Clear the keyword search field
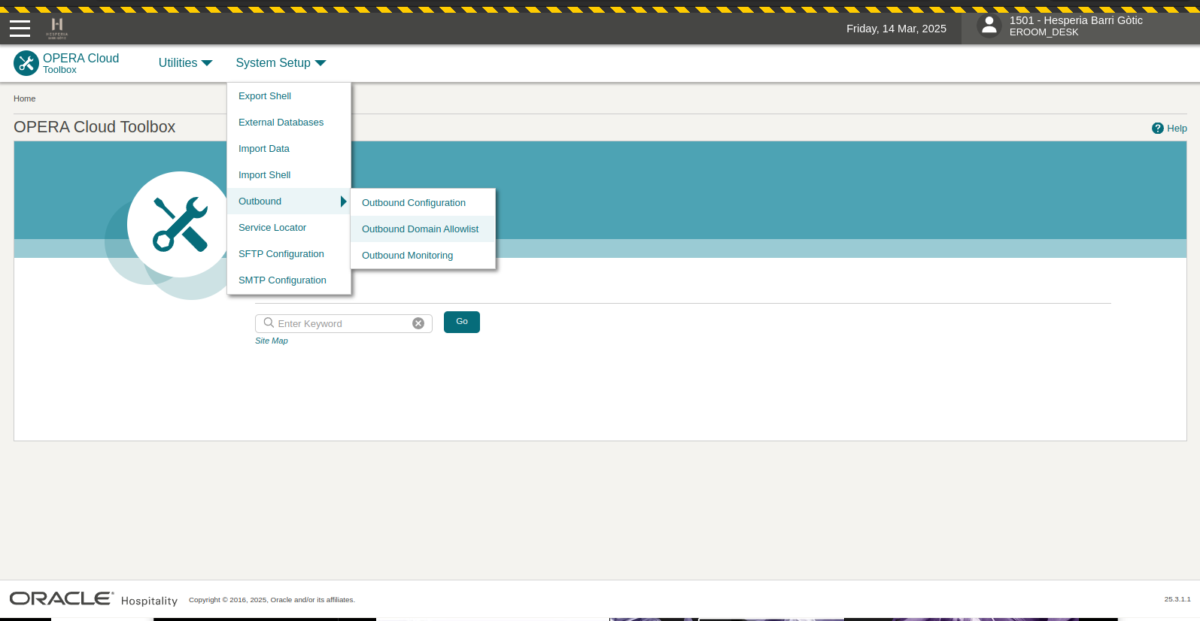 [418, 323]
